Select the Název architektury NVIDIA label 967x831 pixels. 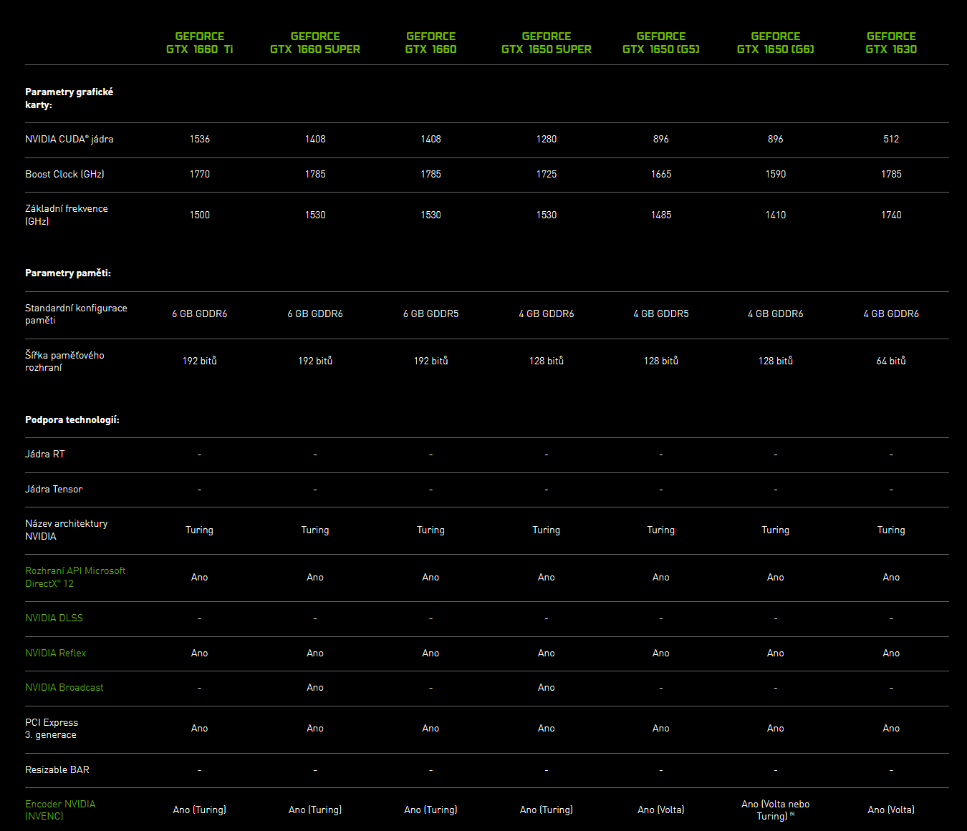click(67, 530)
